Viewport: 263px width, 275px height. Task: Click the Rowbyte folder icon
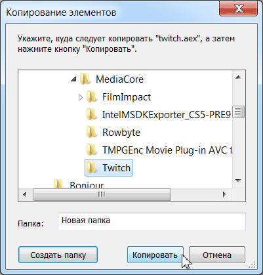click(x=92, y=132)
